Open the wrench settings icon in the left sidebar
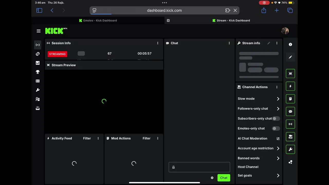Viewport: 329px width, 185px height. [38, 90]
